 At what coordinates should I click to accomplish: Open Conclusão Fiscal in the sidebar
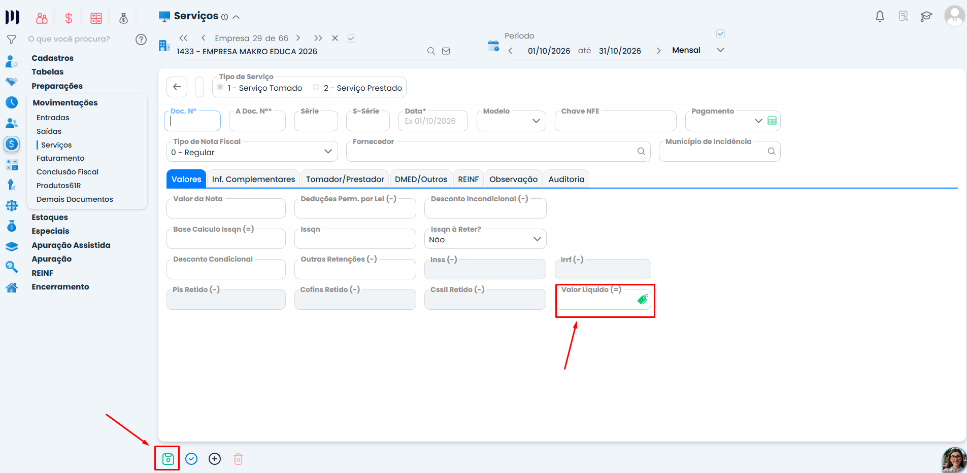pos(68,172)
